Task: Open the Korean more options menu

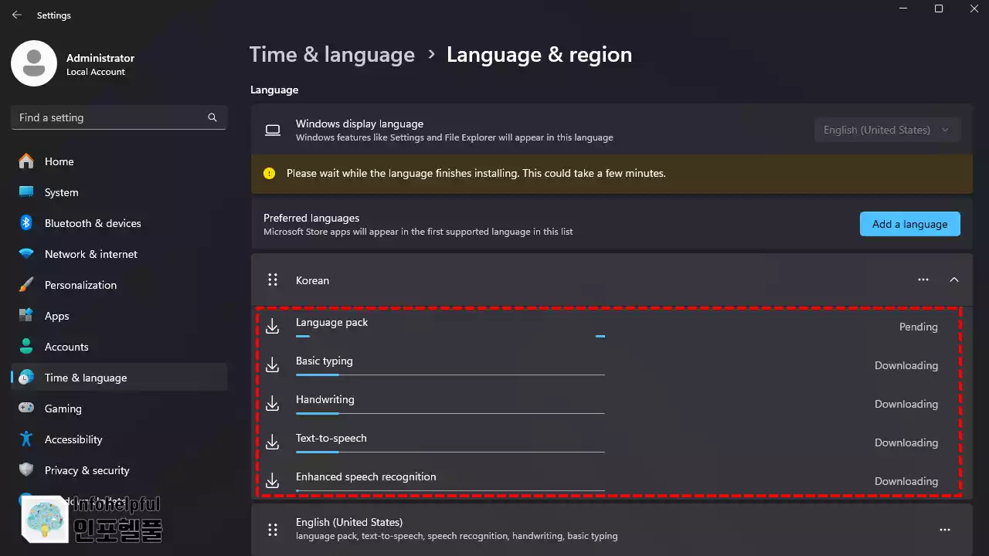Action: point(923,280)
